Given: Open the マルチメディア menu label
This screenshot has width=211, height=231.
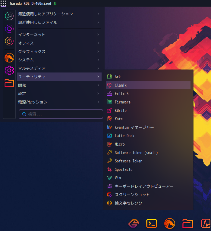Looking at the screenshot, I should click(32, 68).
